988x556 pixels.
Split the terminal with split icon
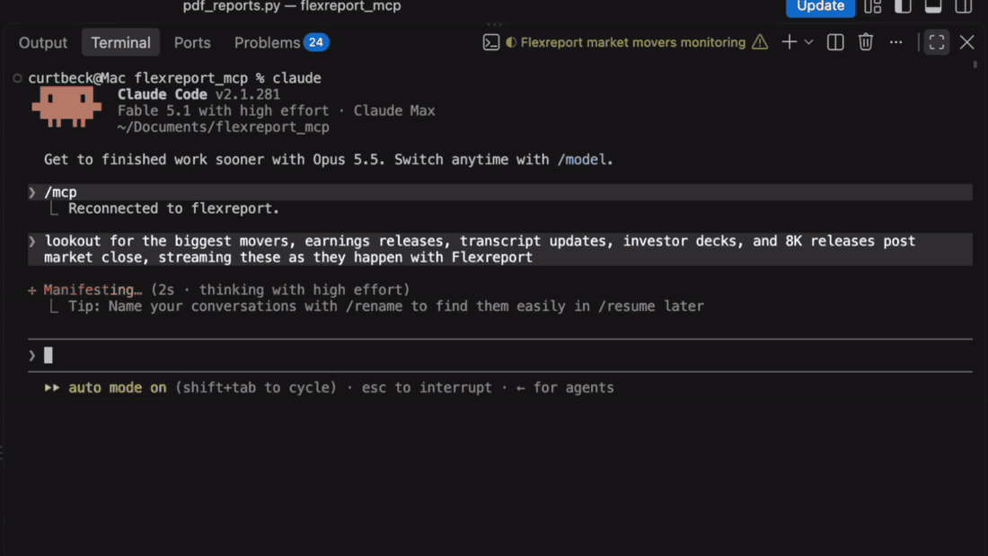[x=835, y=42]
